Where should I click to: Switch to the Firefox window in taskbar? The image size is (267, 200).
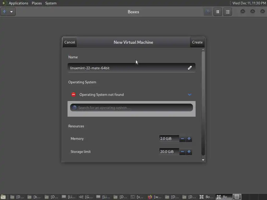tap(155, 197)
